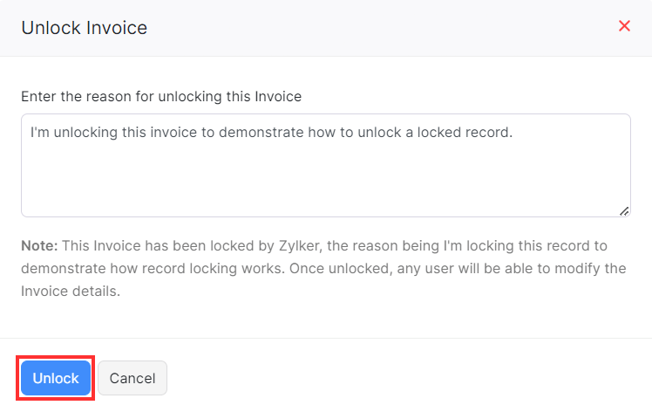The image size is (652, 412).
Task: Close the Unlock Invoice dialog with red X
Action: click(x=624, y=26)
